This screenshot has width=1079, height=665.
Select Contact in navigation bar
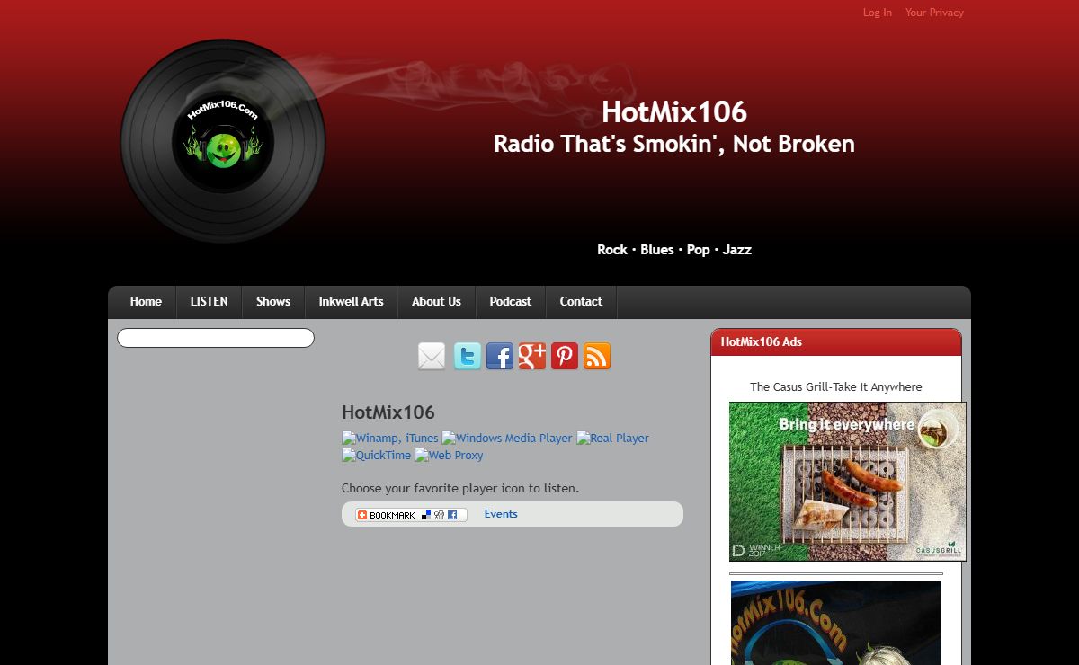(581, 302)
